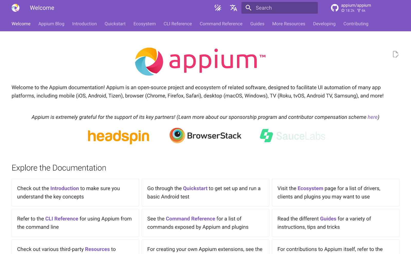Open the CLI Reference tab
The height and width of the screenshot is (254, 411).
point(178,24)
